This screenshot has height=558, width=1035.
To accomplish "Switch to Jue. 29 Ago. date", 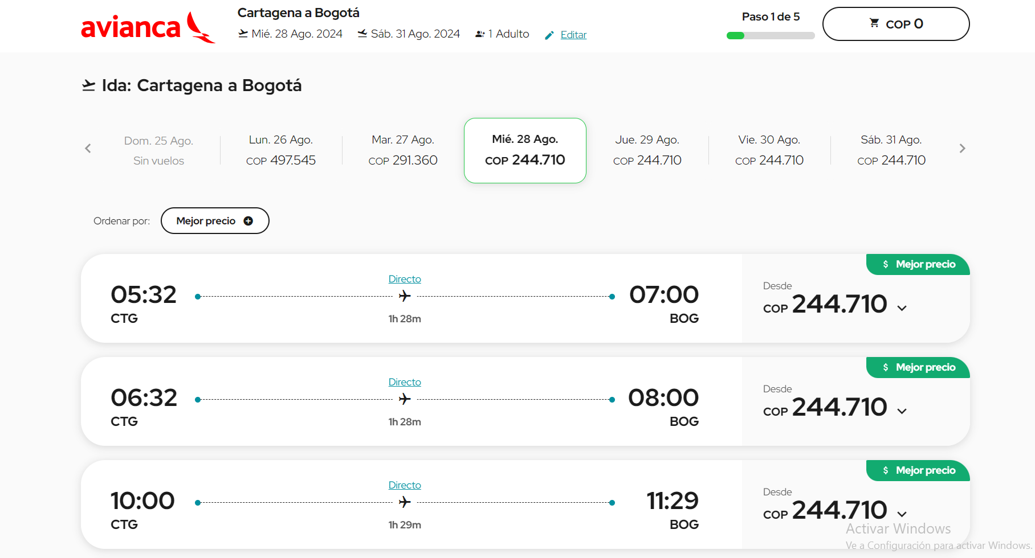I will (647, 150).
